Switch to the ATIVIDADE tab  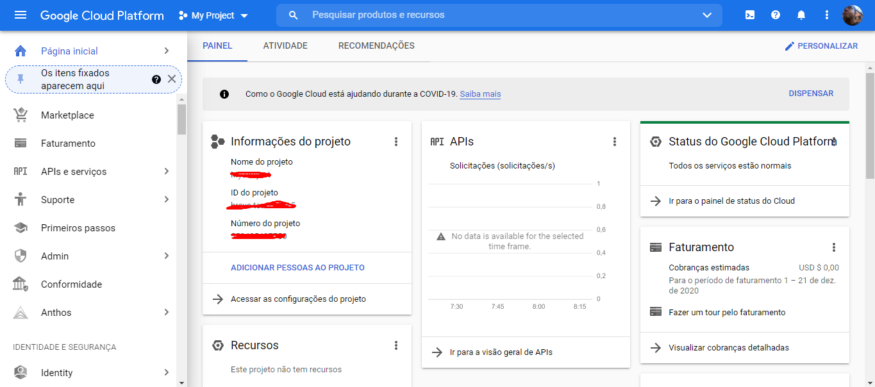[x=285, y=46]
